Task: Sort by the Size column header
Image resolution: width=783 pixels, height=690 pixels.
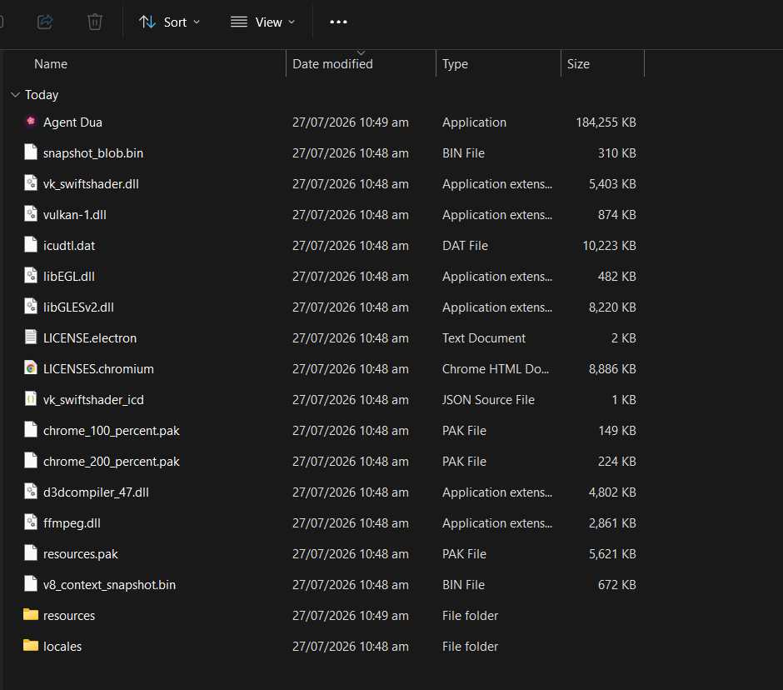Action: click(578, 64)
